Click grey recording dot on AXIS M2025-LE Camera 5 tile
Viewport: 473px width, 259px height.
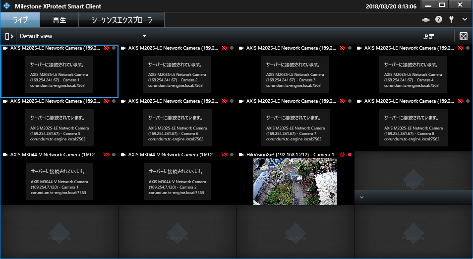114,101
